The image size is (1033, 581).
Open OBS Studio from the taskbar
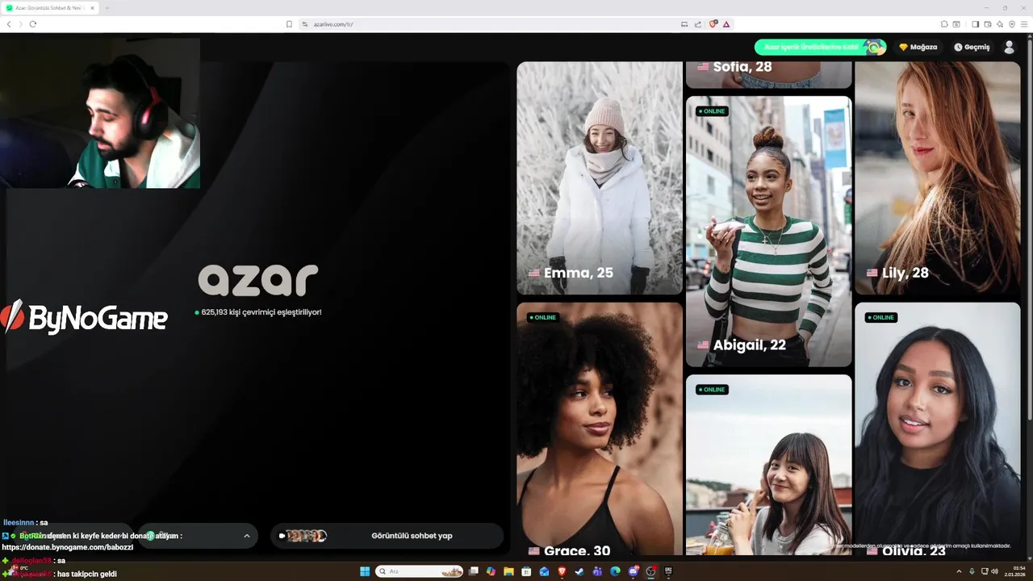[x=650, y=571]
